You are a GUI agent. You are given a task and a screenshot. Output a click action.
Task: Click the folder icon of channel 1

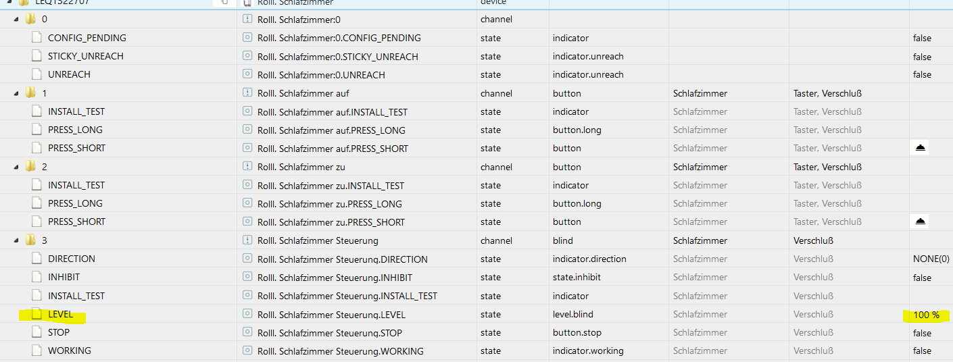click(30, 93)
